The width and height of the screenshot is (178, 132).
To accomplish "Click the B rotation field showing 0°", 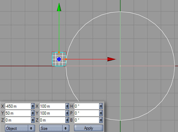I will (x=87, y=120).
